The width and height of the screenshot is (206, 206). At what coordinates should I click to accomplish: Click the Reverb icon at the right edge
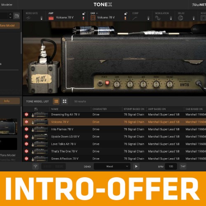pos(203,18)
